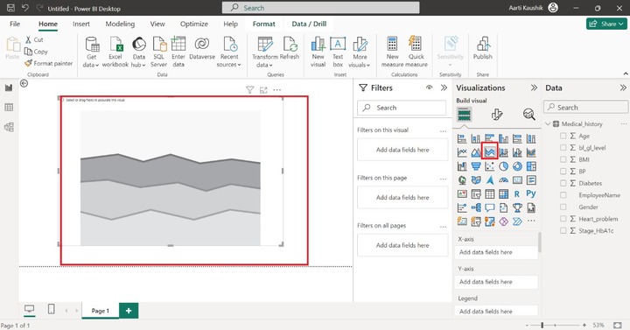Choose the pie chart visual icon
The image size is (630, 330).
503,166
